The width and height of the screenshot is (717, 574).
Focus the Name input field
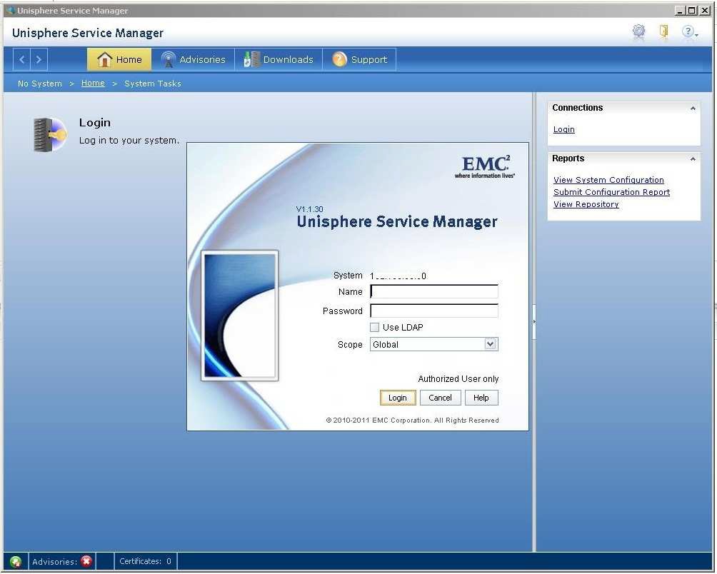point(434,291)
